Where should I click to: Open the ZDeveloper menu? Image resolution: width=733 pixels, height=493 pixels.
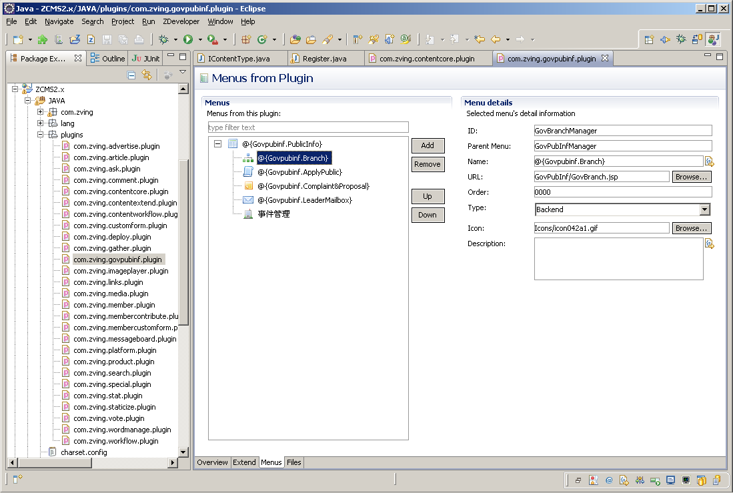coord(181,21)
